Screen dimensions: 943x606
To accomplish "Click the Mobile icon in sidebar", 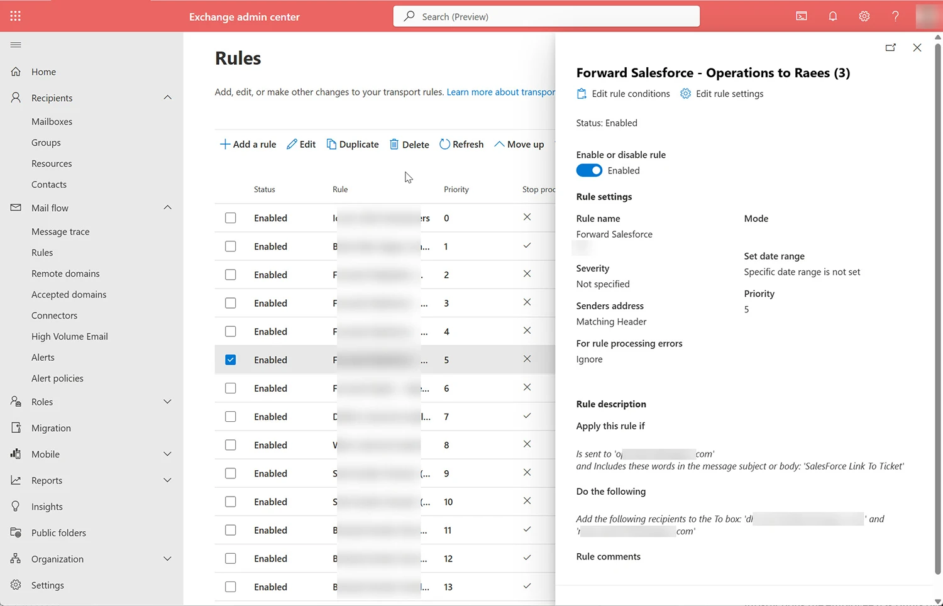I will (16, 454).
